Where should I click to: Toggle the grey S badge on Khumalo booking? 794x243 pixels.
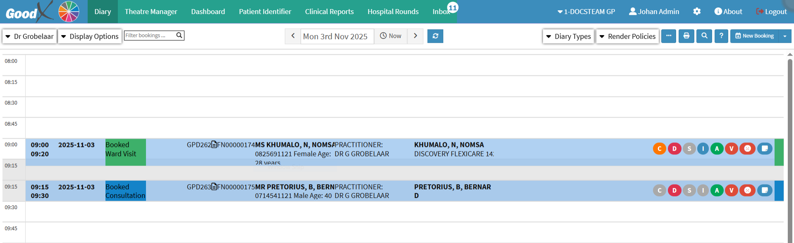click(x=689, y=149)
